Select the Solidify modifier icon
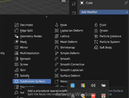This screenshot has height=98, width=129. click(x=16, y=76)
